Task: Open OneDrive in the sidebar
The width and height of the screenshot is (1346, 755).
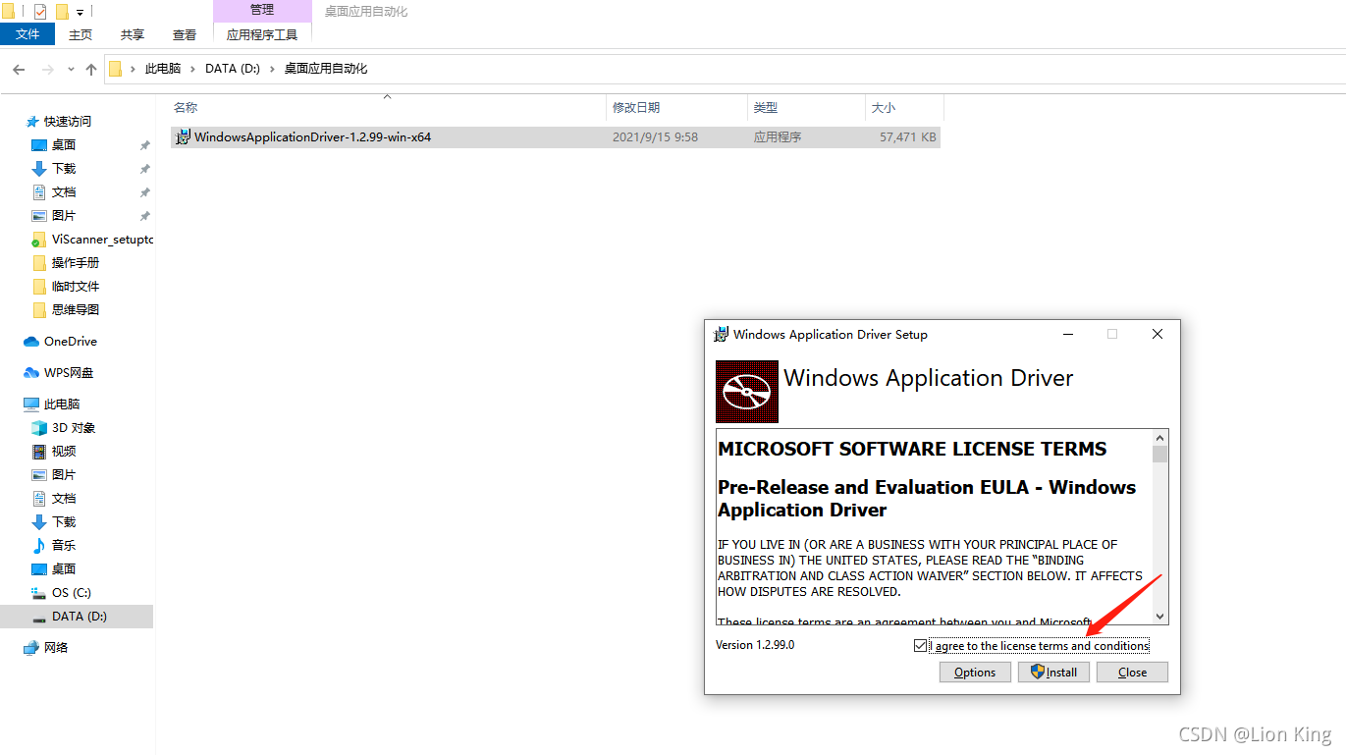Action: 71,342
